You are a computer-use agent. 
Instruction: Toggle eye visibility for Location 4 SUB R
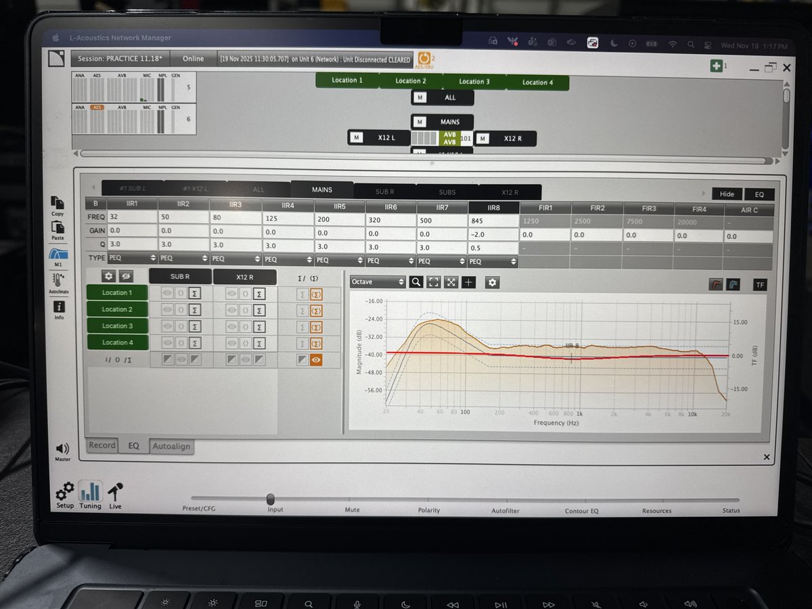click(x=166, y=342)
